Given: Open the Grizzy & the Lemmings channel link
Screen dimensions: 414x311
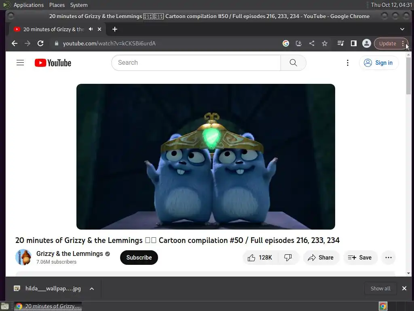Looking at the screenshot, I should pos(70,253).
